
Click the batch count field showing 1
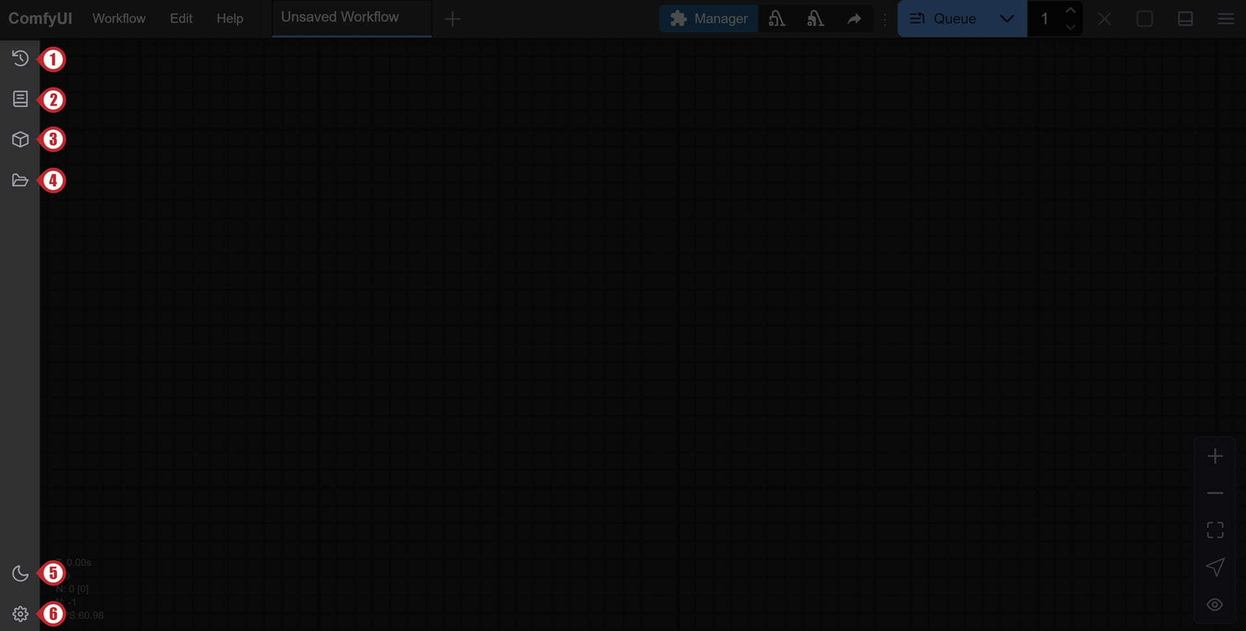pos(1045,18)
